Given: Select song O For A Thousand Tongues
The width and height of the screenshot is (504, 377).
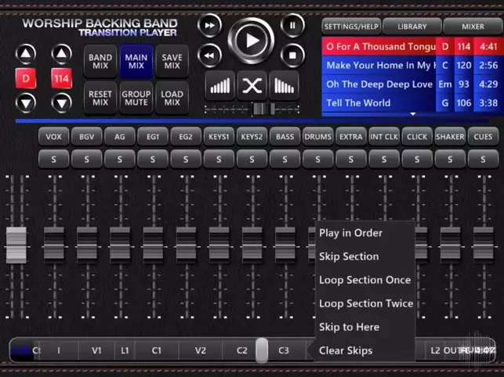Looking at the screenshot, I should (413, 46).
